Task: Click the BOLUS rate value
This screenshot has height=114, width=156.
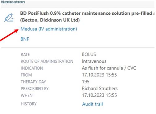Action: (89, 55)
